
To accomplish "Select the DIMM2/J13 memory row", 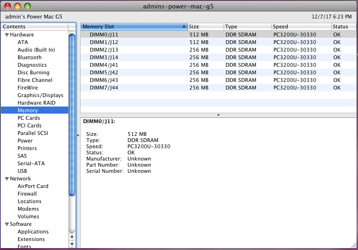I will click(x=218, y=50).
